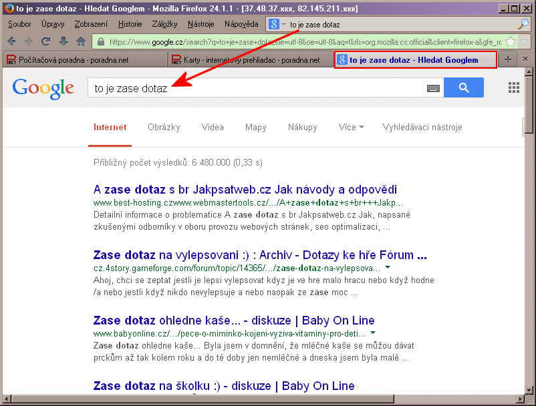Open the Nápověda menu
536x406 pixels.
tap(241, 24)
